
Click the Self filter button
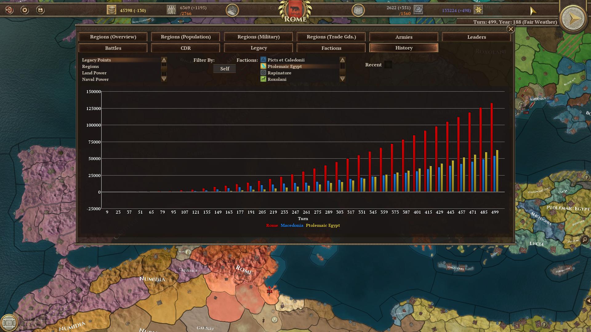(x=225, y=69)
